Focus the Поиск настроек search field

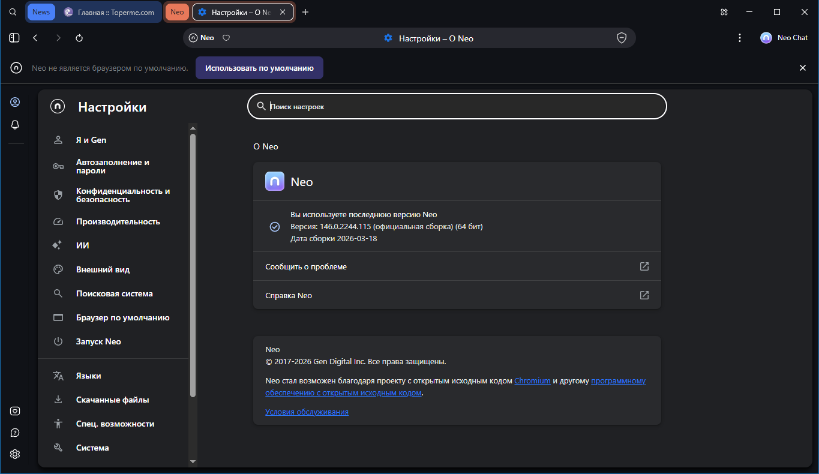(457, 106)
